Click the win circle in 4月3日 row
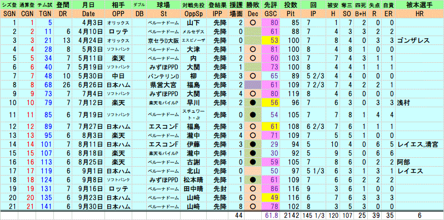Viewport: 444px width, 220px height. tap(253, 22)
